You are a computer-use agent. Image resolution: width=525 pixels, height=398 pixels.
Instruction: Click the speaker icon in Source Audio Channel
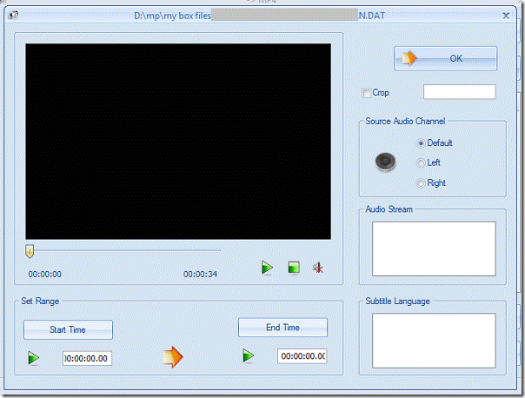[x=385, y=162]
